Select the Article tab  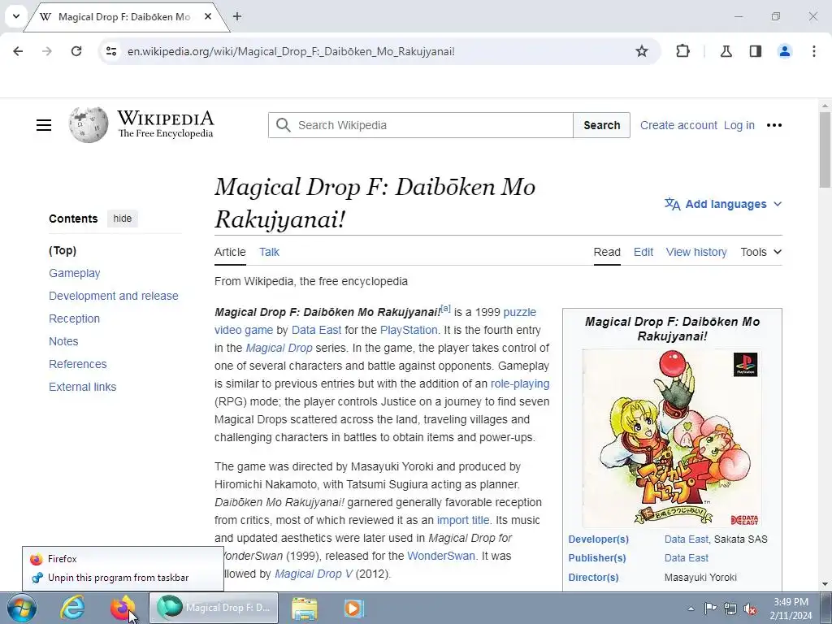(x=230, y=252)
